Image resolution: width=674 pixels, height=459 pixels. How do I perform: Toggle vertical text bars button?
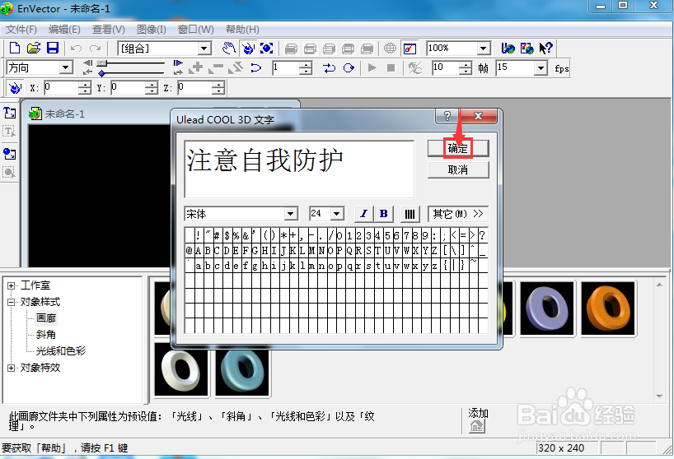410,214
